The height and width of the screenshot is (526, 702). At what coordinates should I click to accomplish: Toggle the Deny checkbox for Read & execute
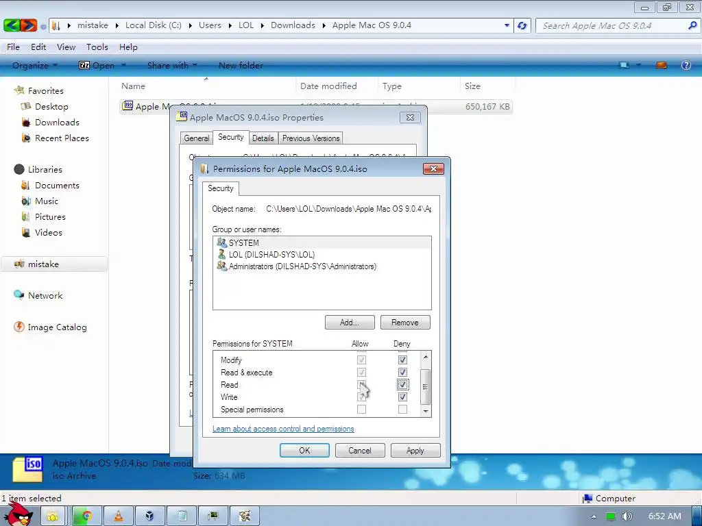coord(402,372)
